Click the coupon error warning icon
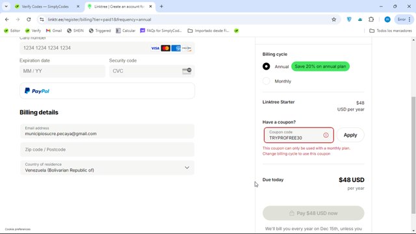Image resolution: width=416 pixels, height=234 pixels. tap(326, 135)
